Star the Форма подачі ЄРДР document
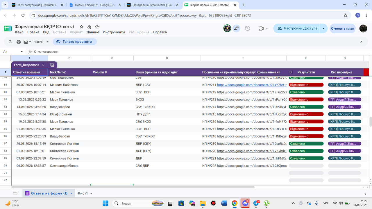Screen dimensions: 372x209 [82, 27]
